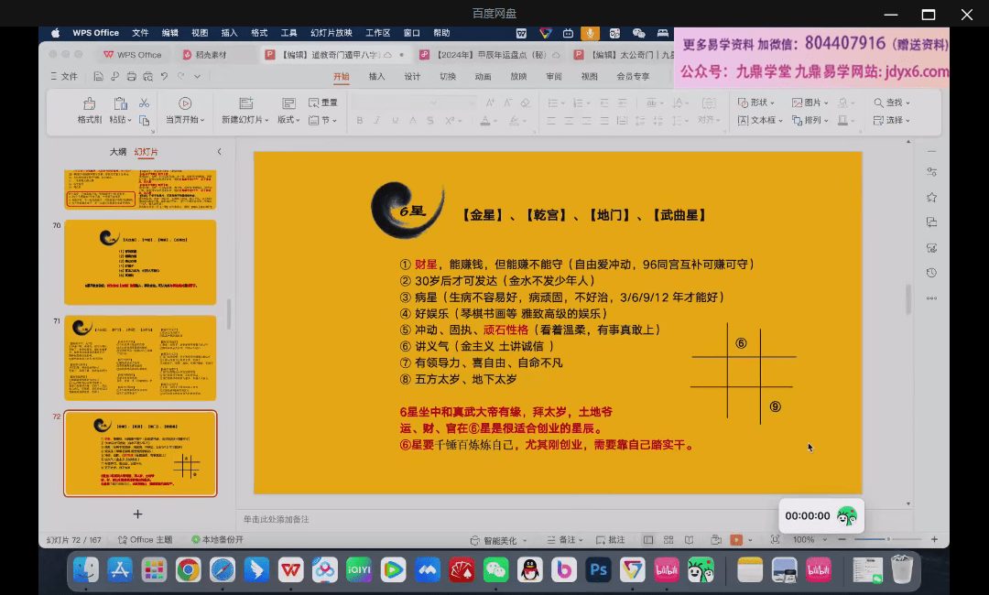The width and height of the screenshot is (989, 595).
Task: Open Photoshop from the dock
Action: pyautogui.click(x=598, y=570)
